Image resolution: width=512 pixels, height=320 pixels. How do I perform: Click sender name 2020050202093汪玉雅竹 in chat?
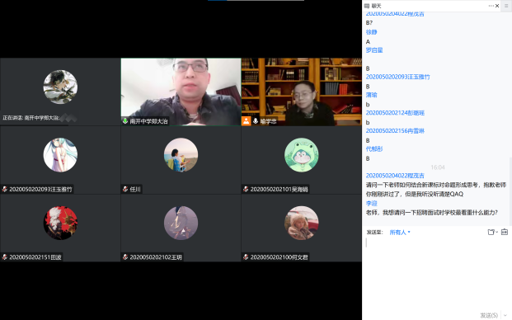397,77
